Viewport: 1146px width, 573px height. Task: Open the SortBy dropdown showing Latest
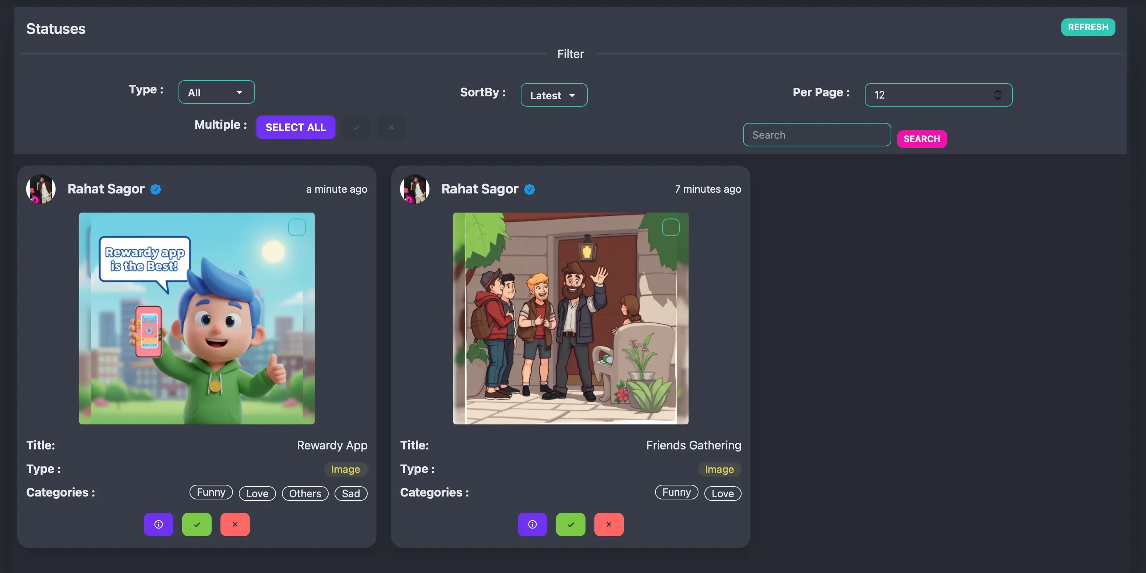point(554,95)
